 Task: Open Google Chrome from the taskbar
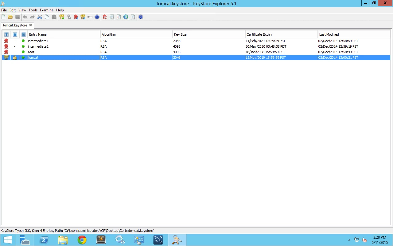[82, 240]
